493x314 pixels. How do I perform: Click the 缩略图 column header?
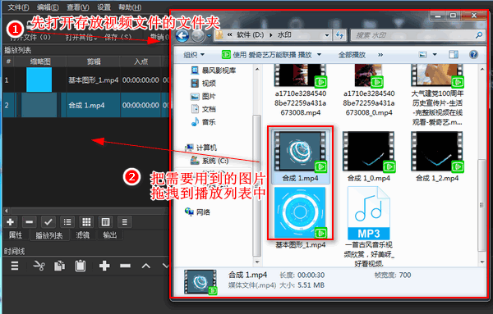tap(40, 61)
